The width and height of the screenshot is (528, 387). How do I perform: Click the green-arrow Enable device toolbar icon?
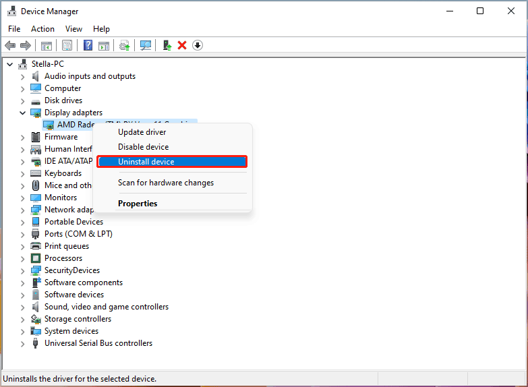coord(167,45)
